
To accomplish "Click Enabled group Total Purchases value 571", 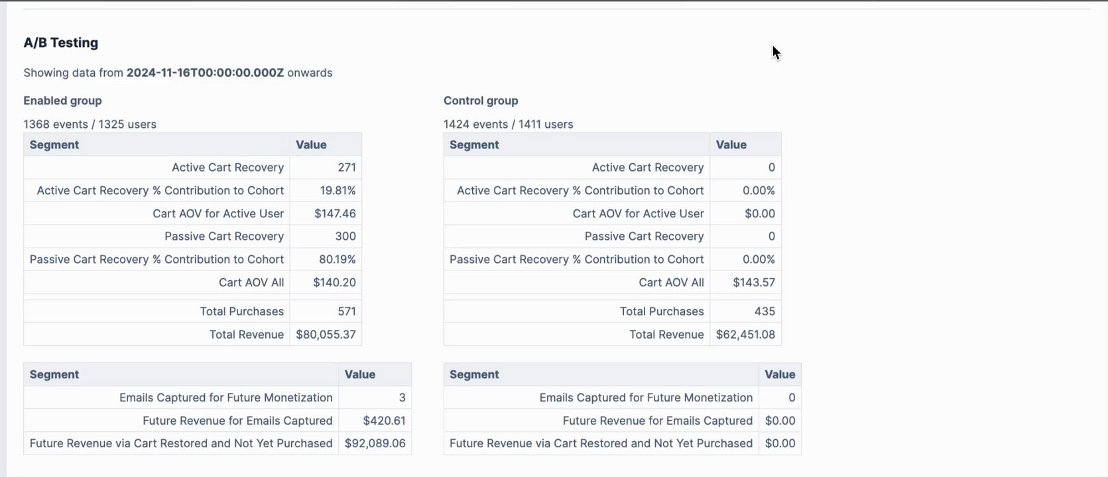I will [346, 311].
